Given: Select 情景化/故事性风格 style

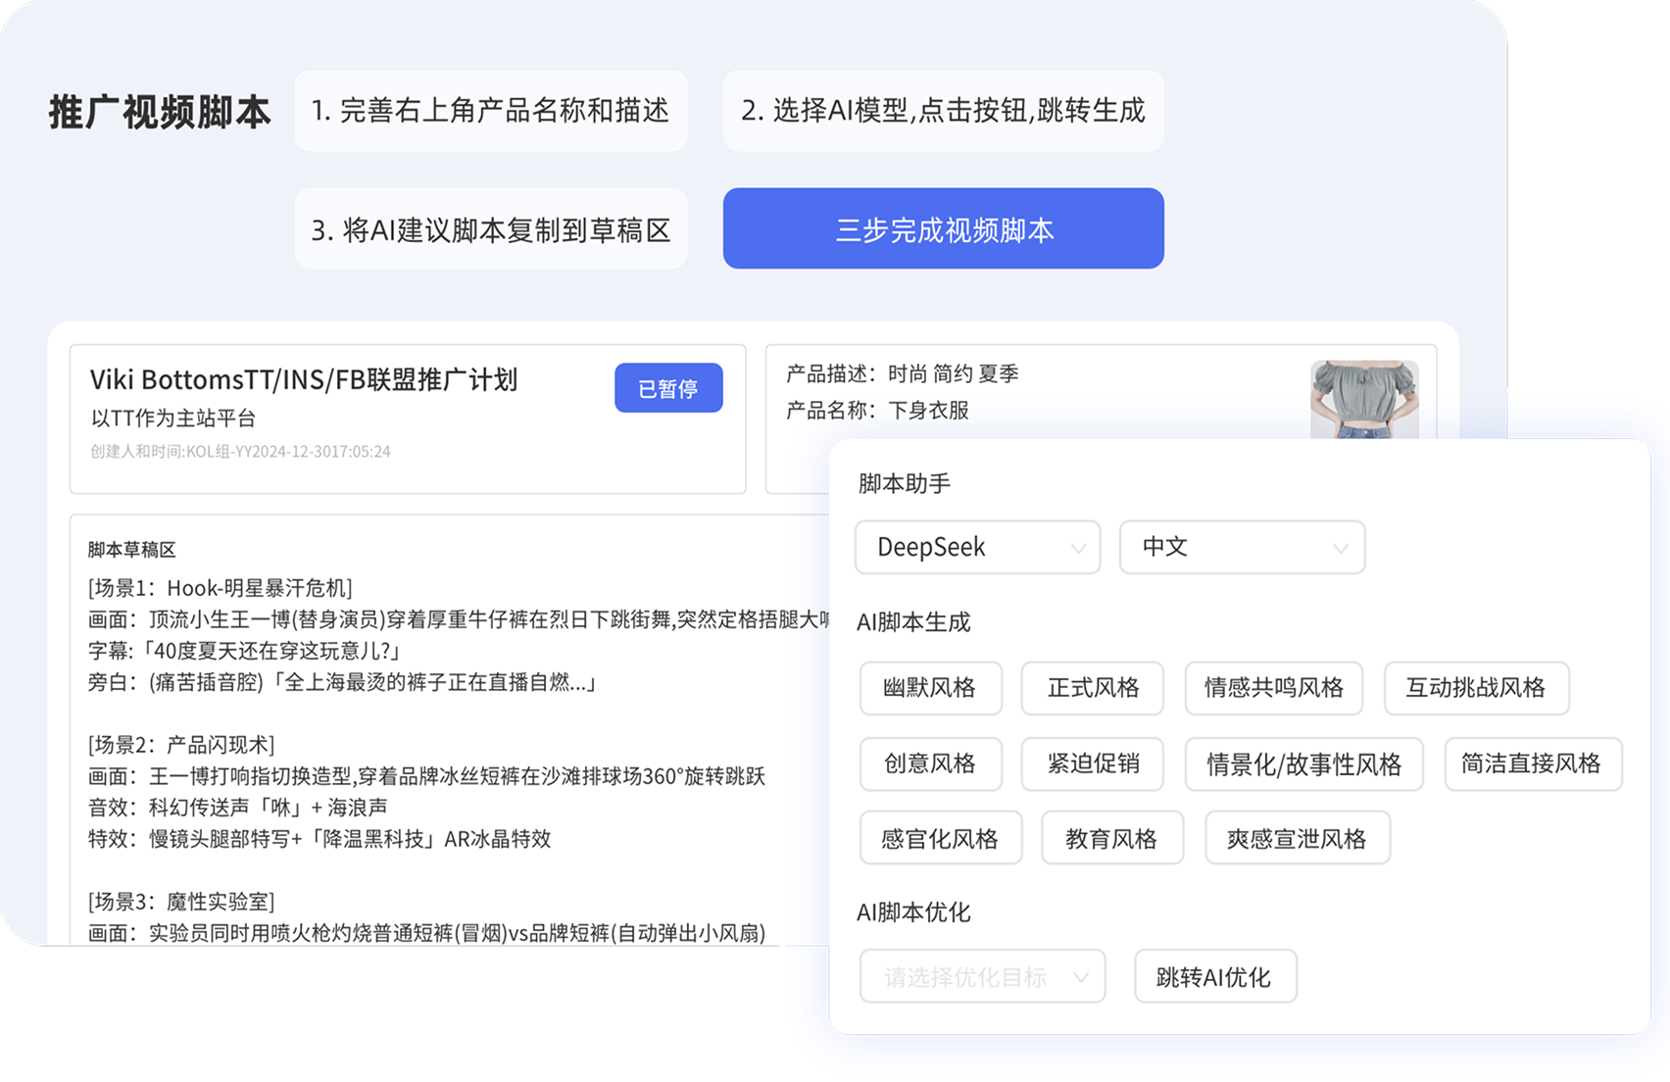Looking at the screenshot, I should point(1303,763).
